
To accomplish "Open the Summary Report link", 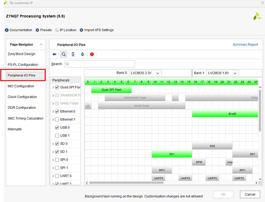I will point(245,44).
